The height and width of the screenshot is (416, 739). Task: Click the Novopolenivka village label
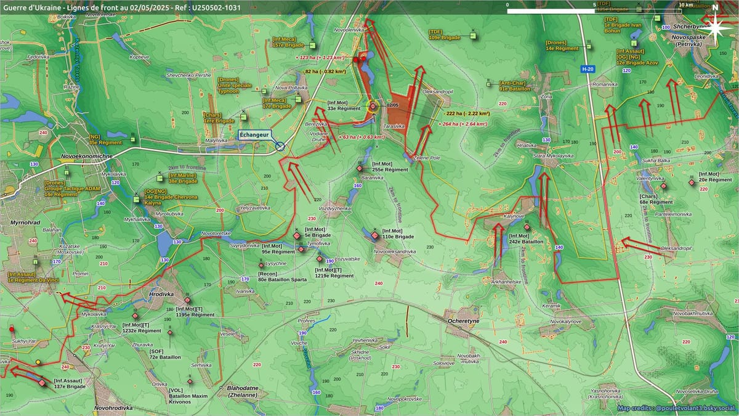coord(349,30)
